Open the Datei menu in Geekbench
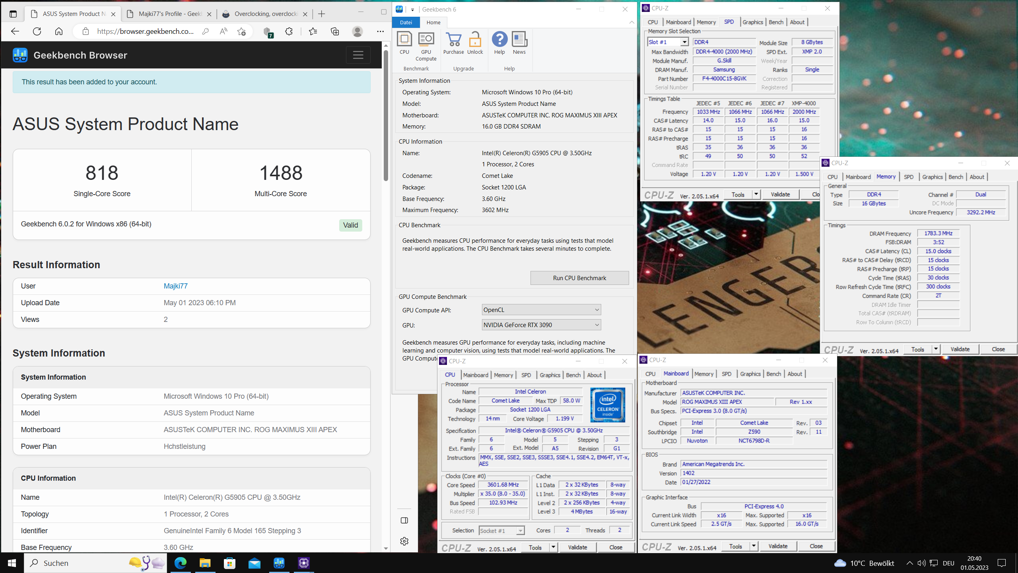1018x573 pixels. click(406, 22)
